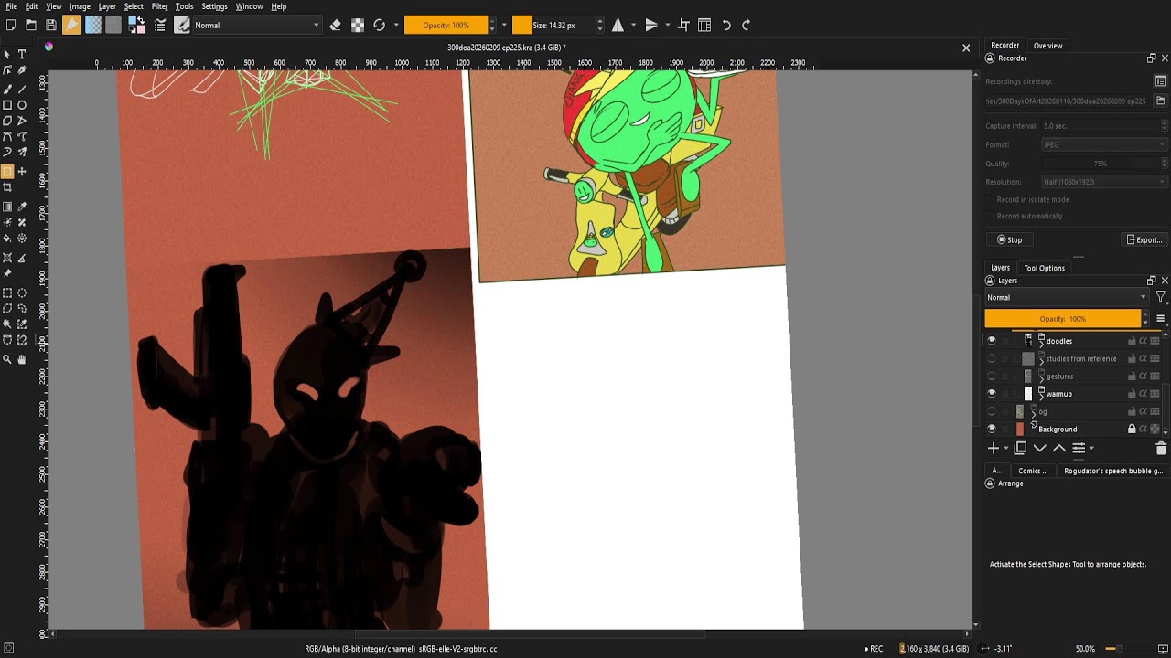The height and width of the screenshot is (658, 1171).
Task: Open the Filter menu
Action: click(159, 6)
